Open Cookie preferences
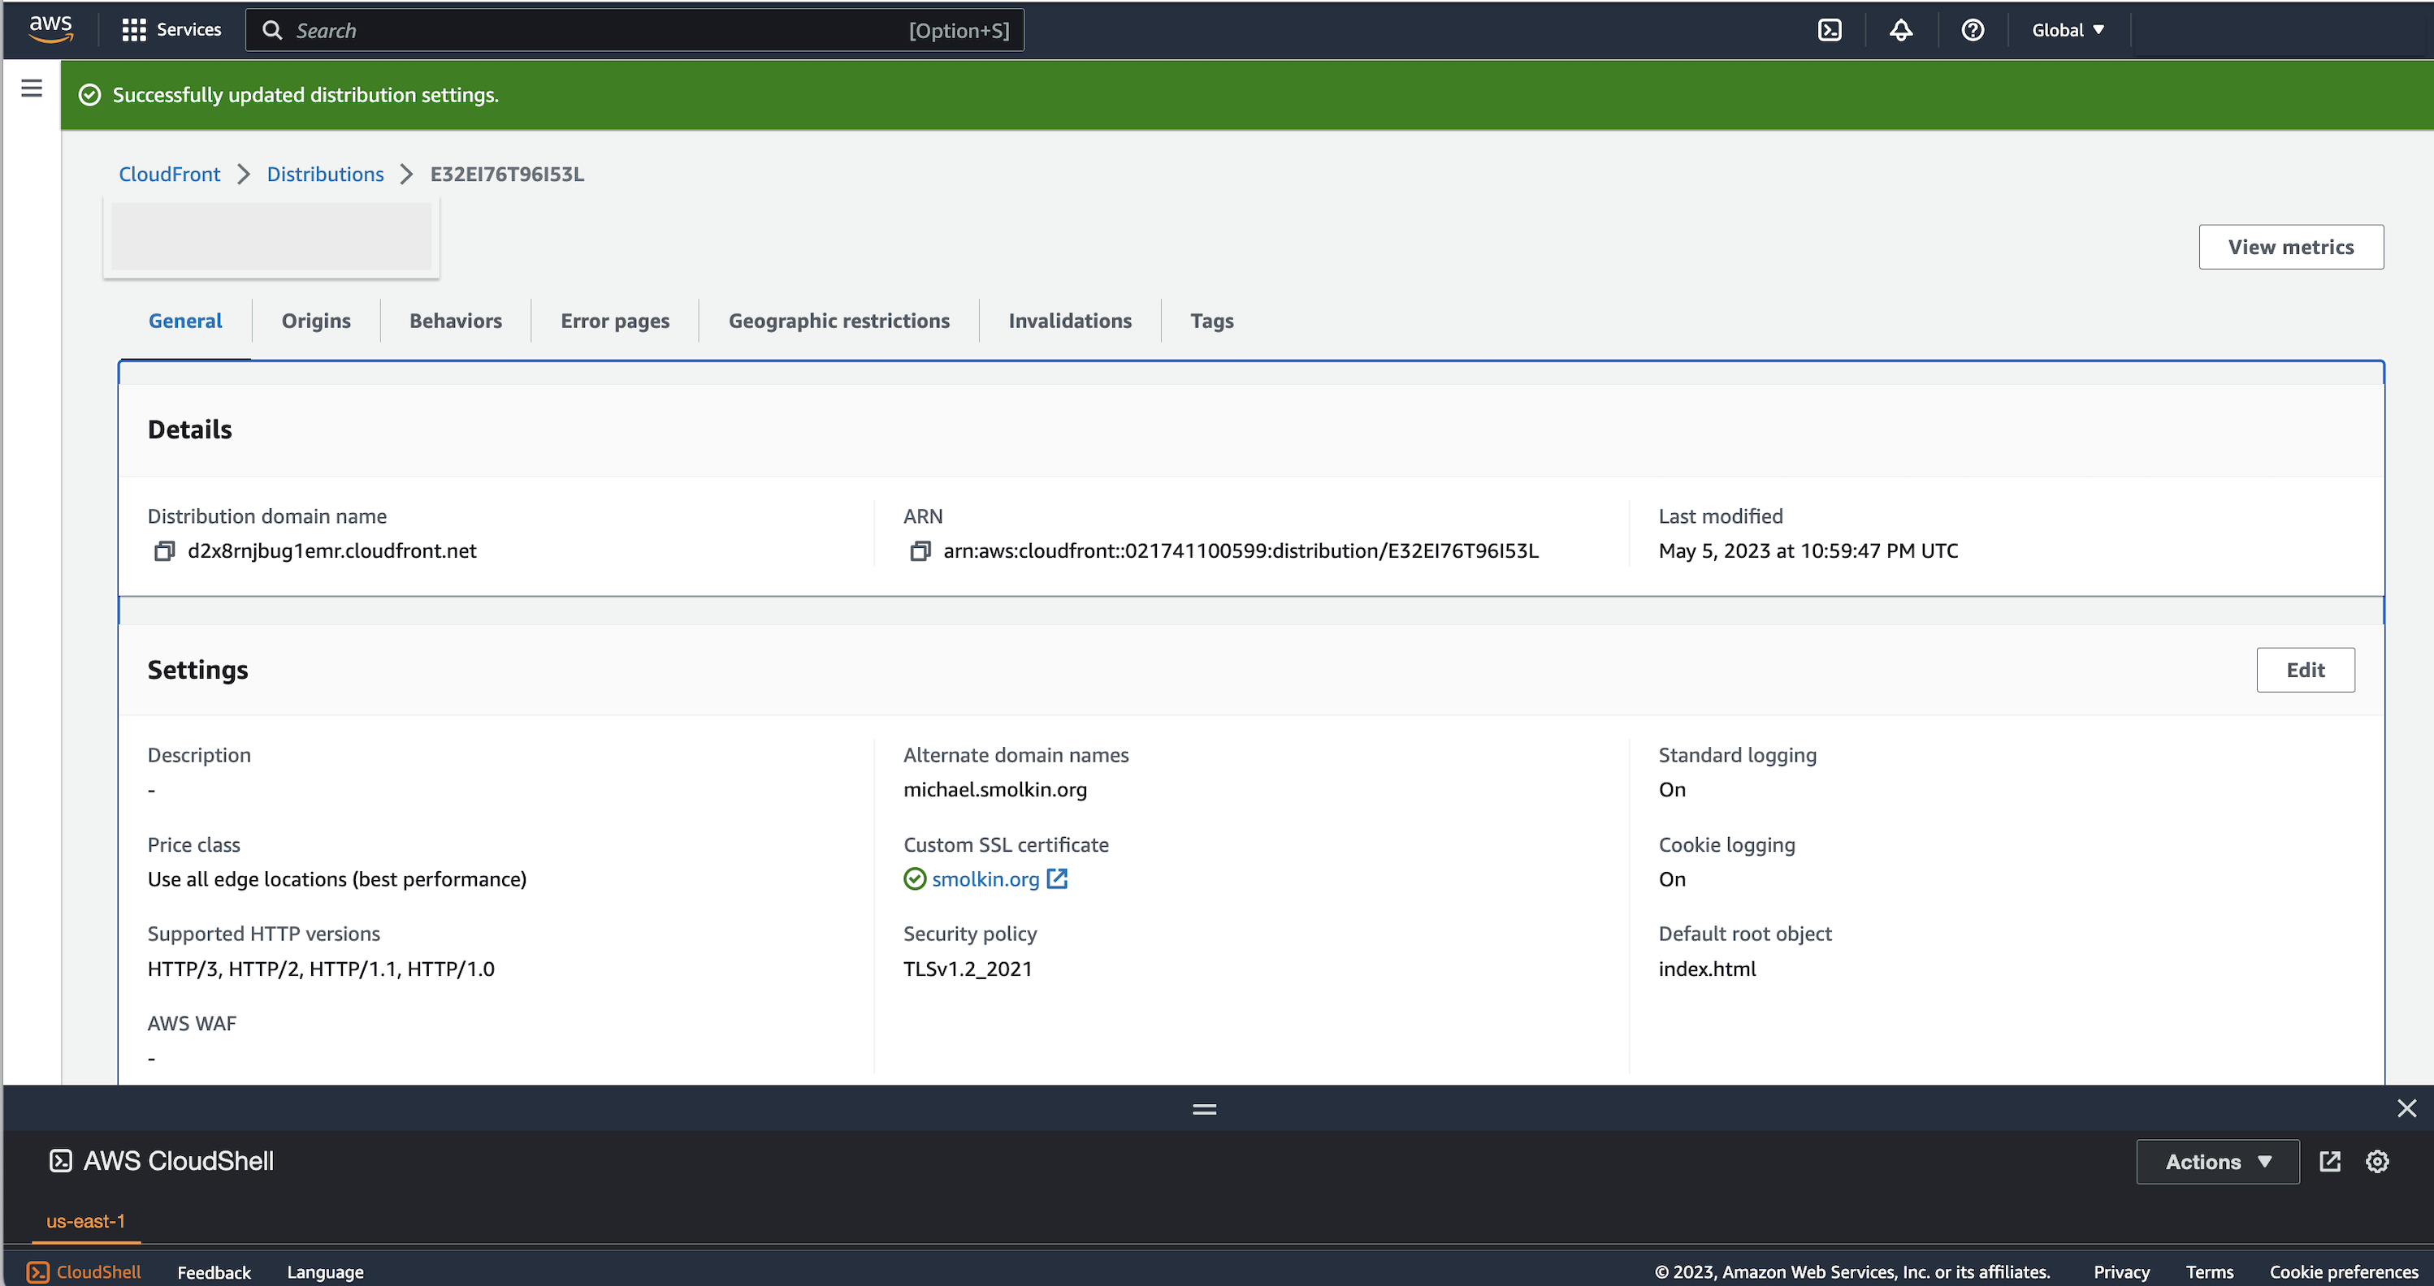The image size is (2434, 1286). [x=2343, y=1272]
